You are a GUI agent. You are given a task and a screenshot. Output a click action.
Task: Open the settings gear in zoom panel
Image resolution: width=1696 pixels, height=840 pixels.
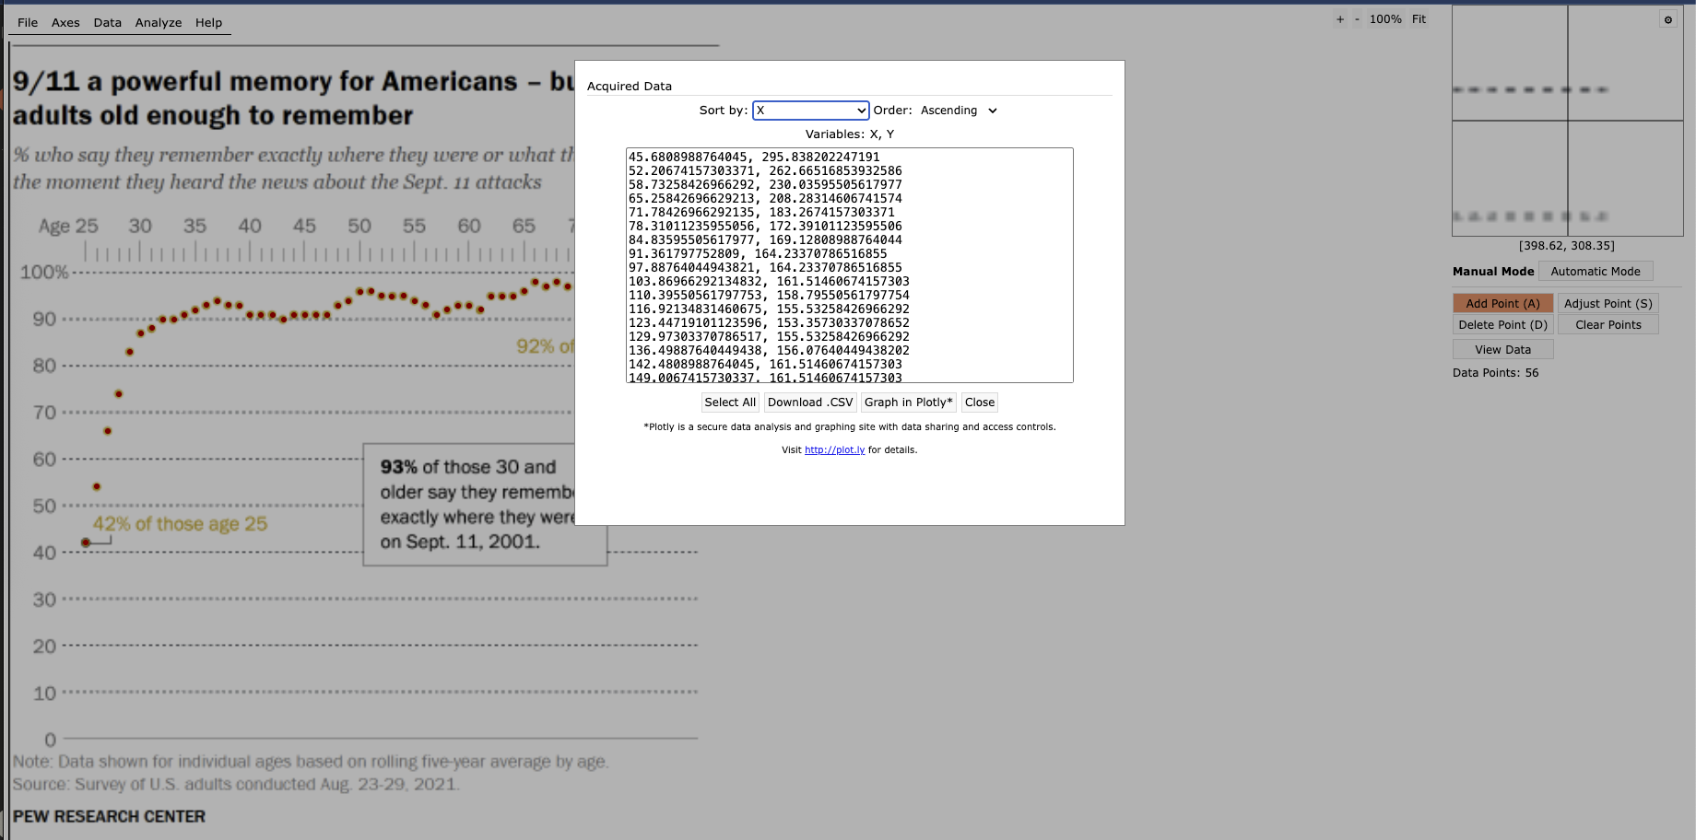point(1667,19)
